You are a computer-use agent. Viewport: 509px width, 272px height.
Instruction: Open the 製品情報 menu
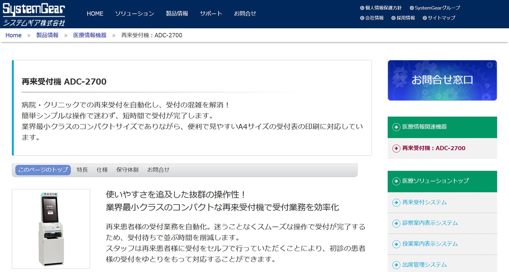click(x=177, y=14)
